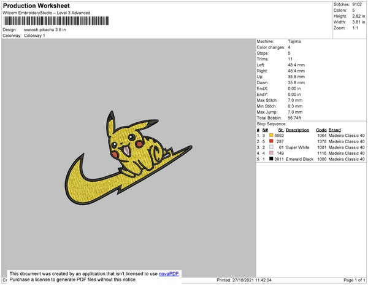Click code 1064 in the stop sequence
The image size is (368, 285).
tap(322, 136)
